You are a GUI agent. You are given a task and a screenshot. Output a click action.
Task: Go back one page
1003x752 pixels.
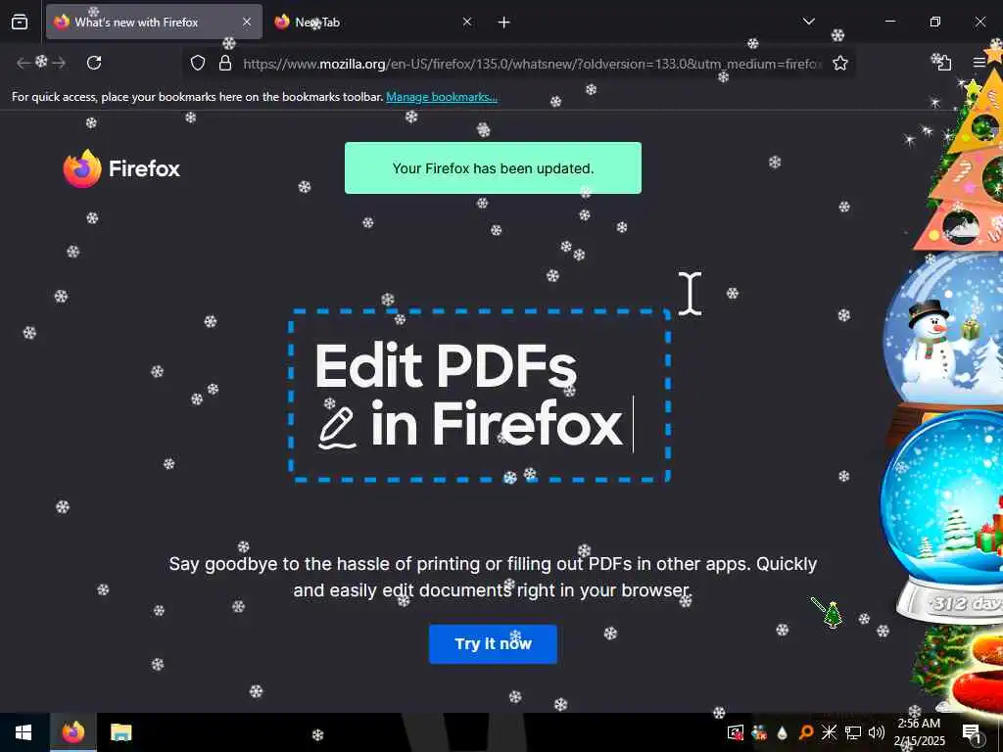(24, 63)
